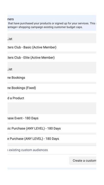Click the Create a custom audience button
This screenshot has height=185, width=104.
coord(83,161)
